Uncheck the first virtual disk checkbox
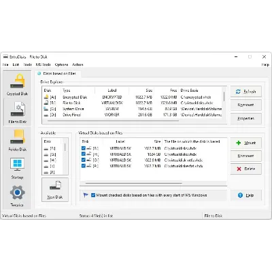Image resolution: width=272 pixels, height=272 pixels. (x=84, y=148)
